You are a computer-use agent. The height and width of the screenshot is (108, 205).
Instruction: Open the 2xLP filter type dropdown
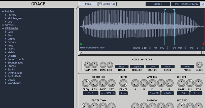pos(90,93)
